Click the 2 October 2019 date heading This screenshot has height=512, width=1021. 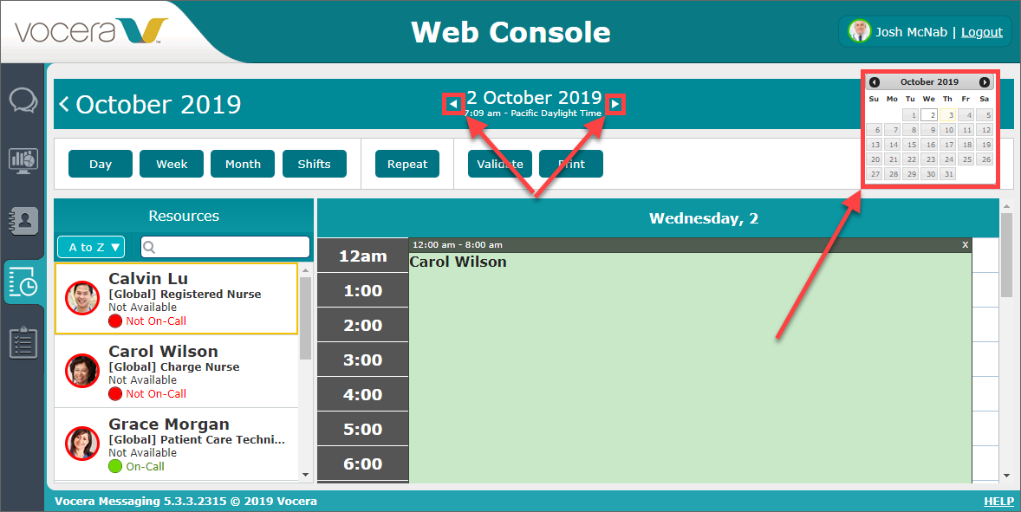click(534, 98)
